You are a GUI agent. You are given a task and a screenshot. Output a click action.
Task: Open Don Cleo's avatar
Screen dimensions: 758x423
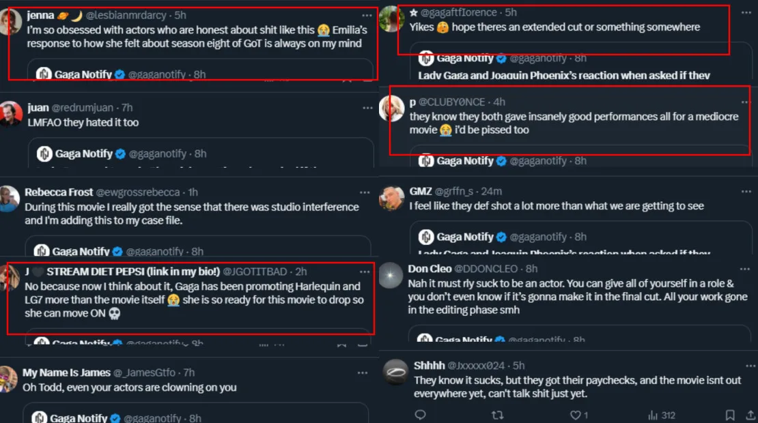click(x=391, y=275)
